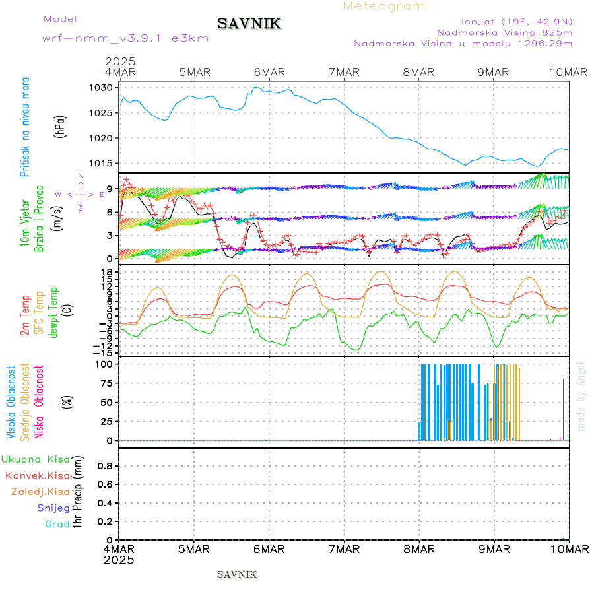Screen dimensions: 594x594
Task: Click the blue Visoka Oblacnost legend label
Action: (x=11, y=401)
